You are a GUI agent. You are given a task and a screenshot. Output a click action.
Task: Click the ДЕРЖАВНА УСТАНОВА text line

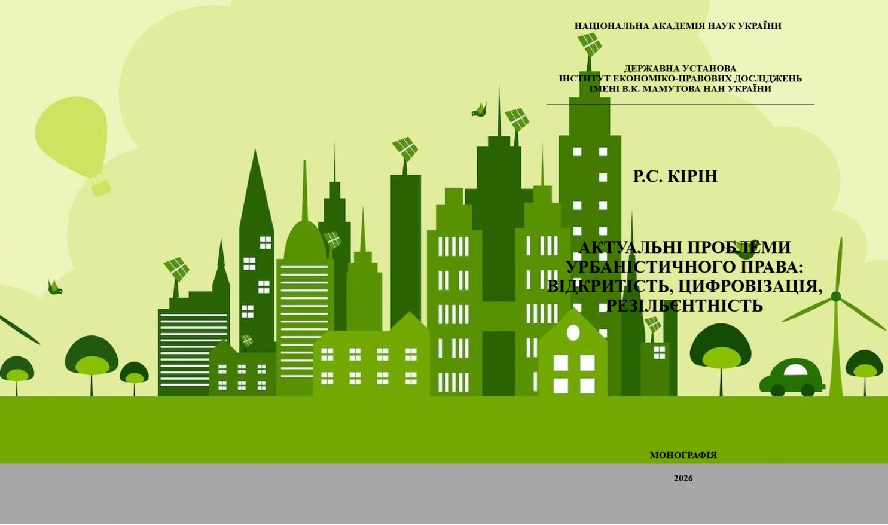click(680, 68)
